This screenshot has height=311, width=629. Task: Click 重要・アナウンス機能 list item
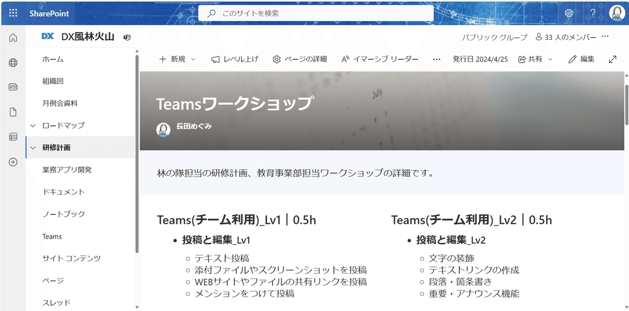(x=474, y=293)
